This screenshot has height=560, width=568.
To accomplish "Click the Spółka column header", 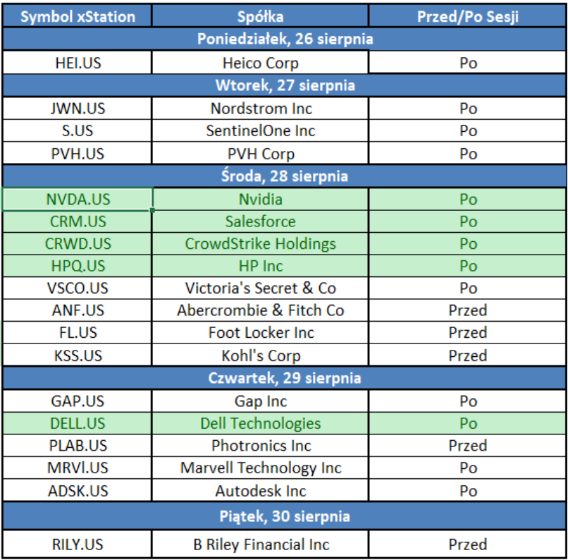I will point(261,16).
